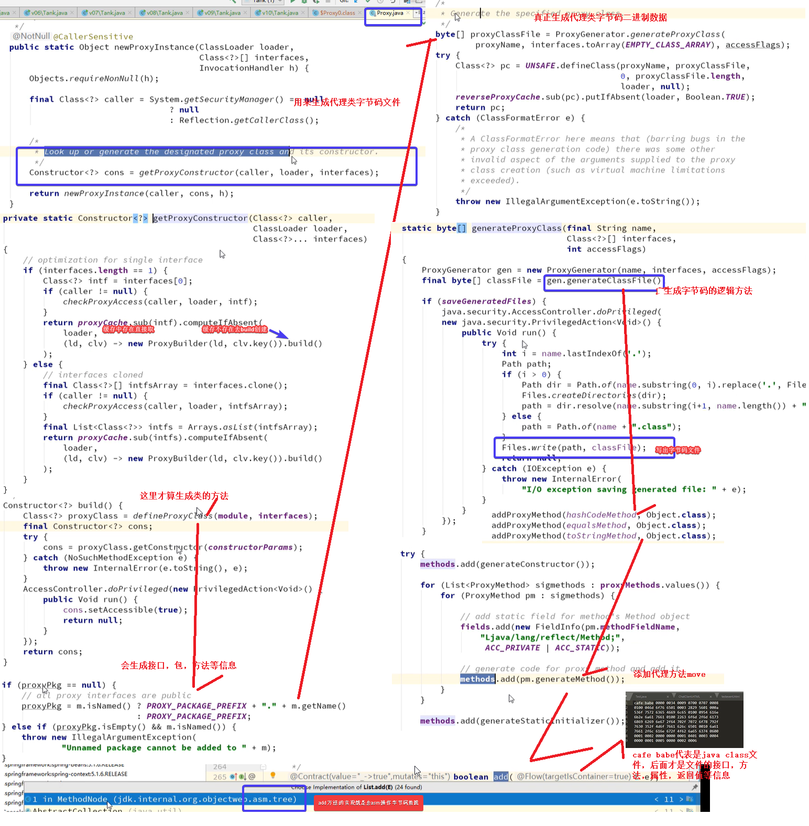Click the highlighted 'add' method name
809x826 pixels.
coord(501,777)
